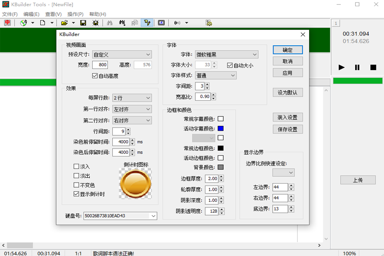Click the 保存设置 button

point(288,129)
